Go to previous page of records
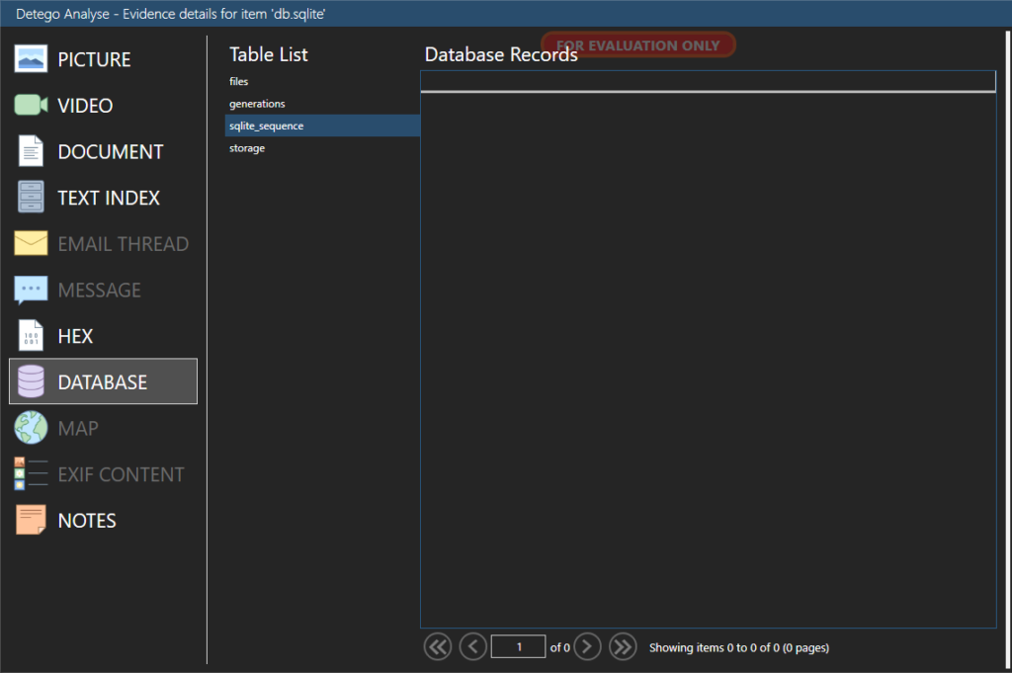 pyautogui.click(x=472, y=646)
